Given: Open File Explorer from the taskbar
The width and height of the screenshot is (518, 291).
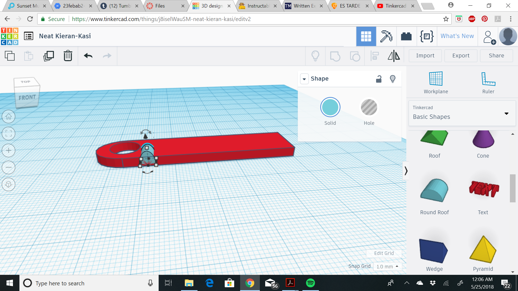Looking at the screenshot, I should coord(189,283).
